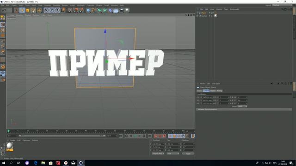Jump to end of animation
This screenshot has width=296, height=166.
pos(149,136)
